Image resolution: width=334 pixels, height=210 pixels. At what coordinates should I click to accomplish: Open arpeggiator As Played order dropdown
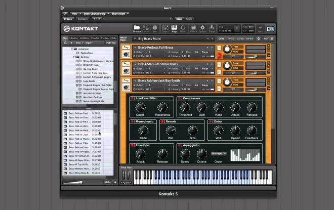coord(219,153)
